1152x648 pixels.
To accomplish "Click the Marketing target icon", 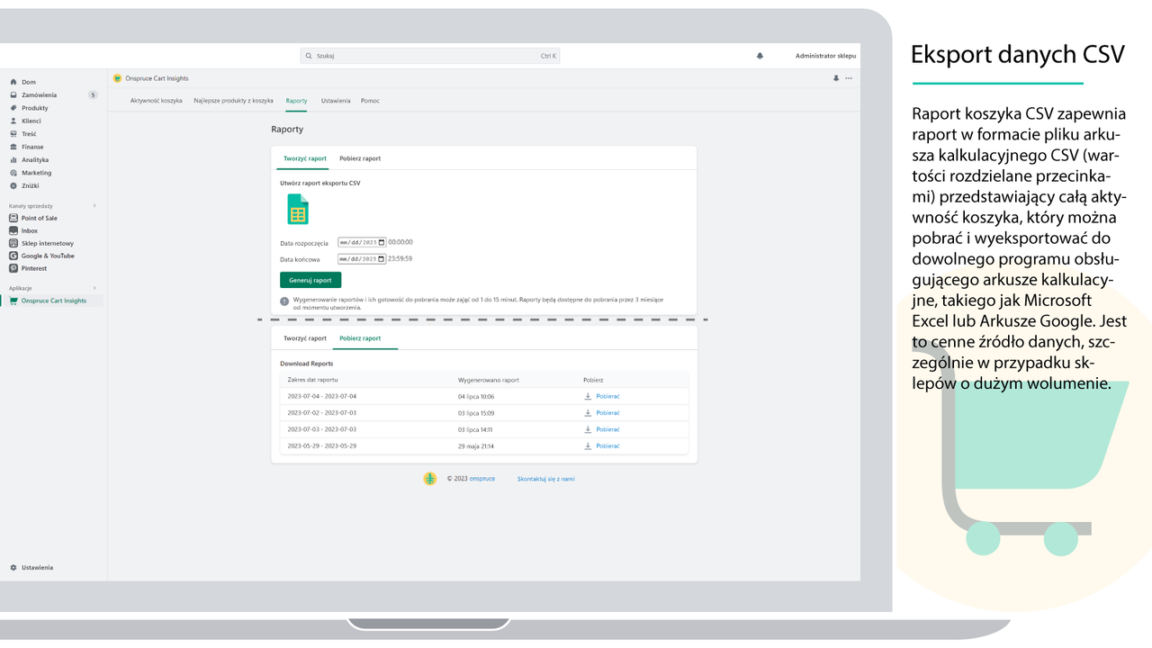I will pyautogui.click(x=13, y=173).
